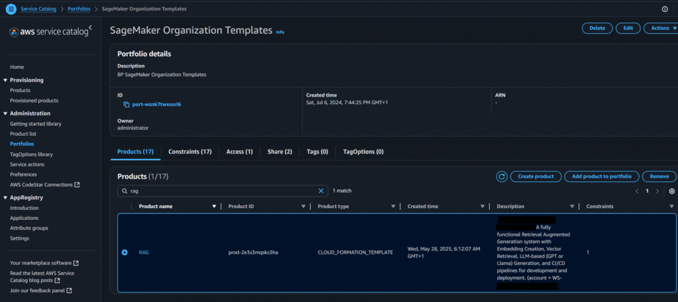Sort by Product name column
Screen dimensions: 678x302
pyautogui.click(x=156, y=207)
